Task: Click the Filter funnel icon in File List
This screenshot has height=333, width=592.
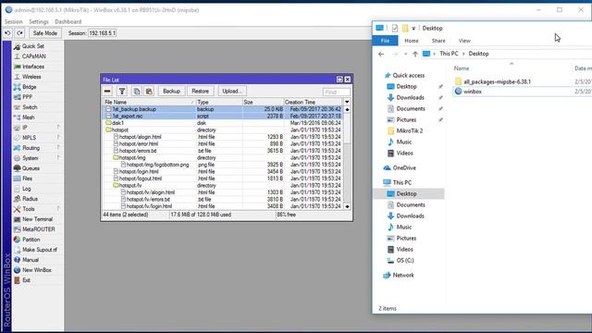Action: click(122, 91)
